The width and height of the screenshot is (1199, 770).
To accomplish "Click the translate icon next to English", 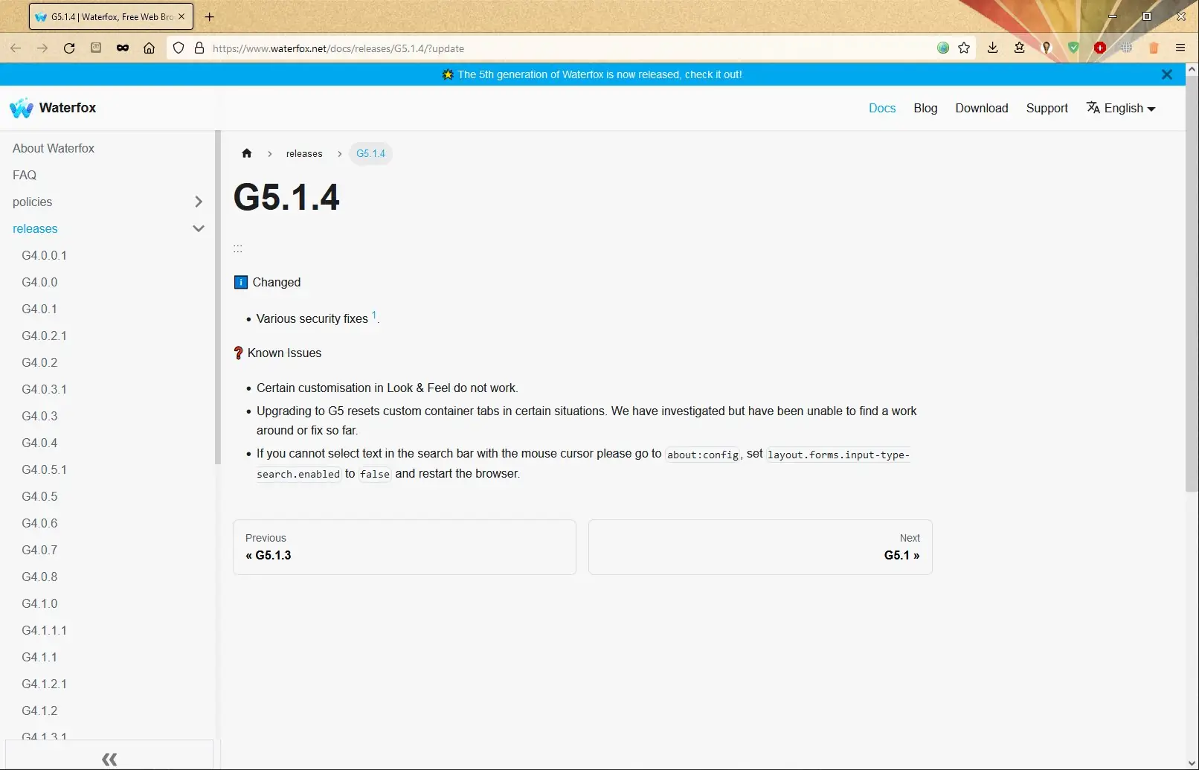I will tap(1093, 108).
